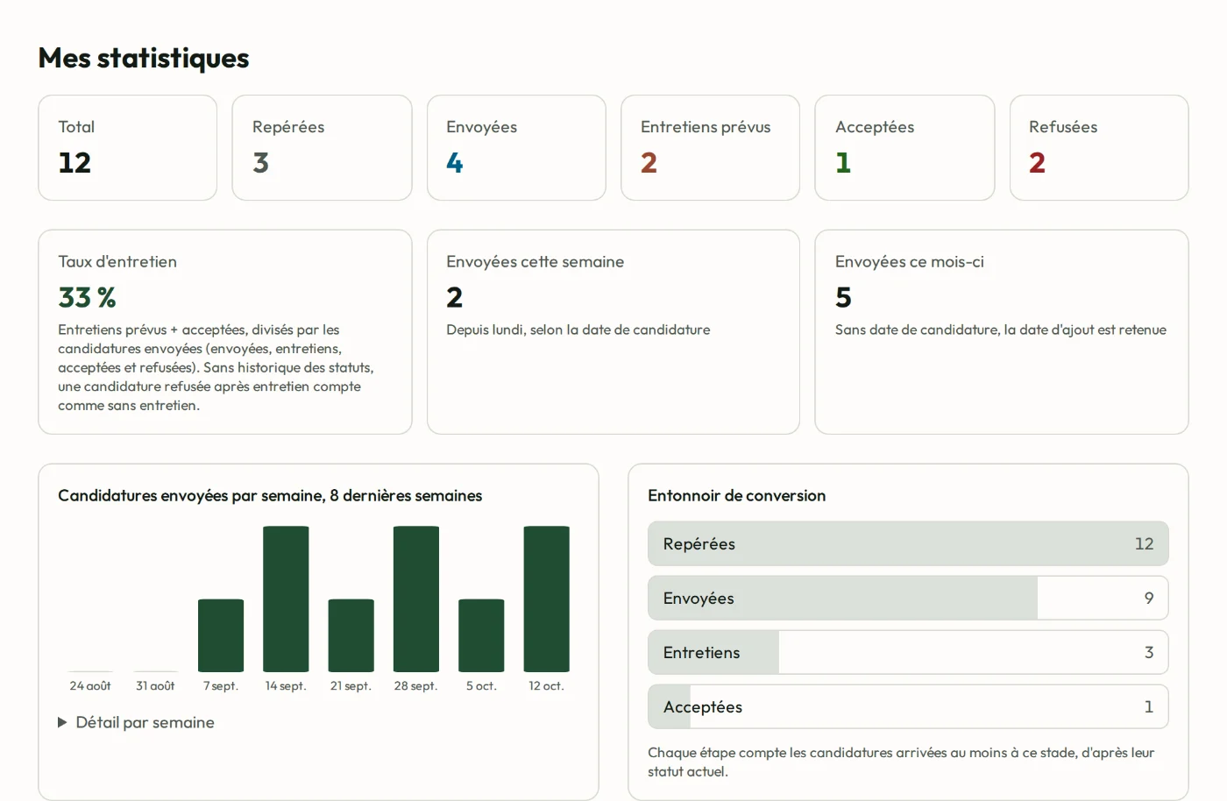The height and width of the screenshot is (801, 1227).
Task: Click the Sans date de candidature note
Action: [1000, 330]
